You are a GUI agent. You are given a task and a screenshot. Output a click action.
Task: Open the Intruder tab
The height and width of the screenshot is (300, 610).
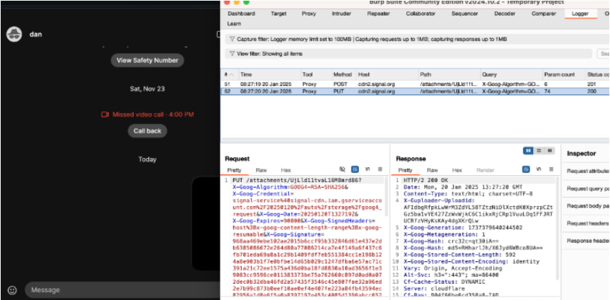[x=341, y=13]
